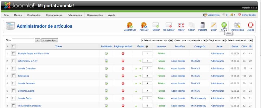The height and width of the screenshot is (108, 261).
Task: Open the Componentes menu
Action: (x=54, y=15)
